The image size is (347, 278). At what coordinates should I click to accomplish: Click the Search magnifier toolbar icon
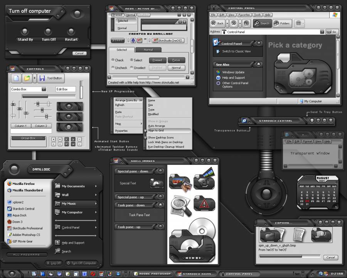[257, 23]
